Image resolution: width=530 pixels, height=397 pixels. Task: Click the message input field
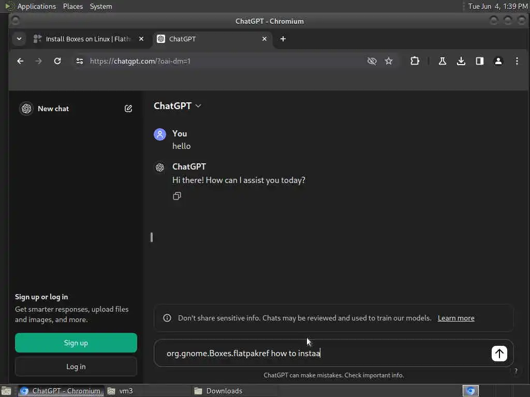coord(325,354)
